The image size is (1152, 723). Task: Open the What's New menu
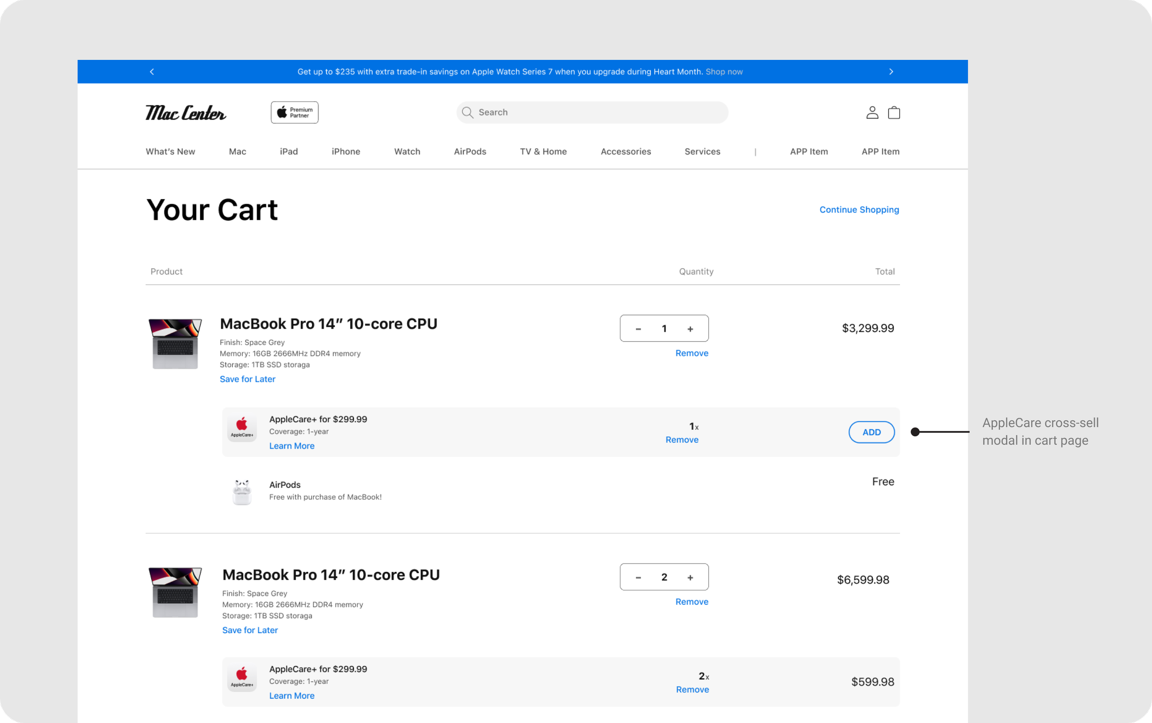click(x=170, y=152)
